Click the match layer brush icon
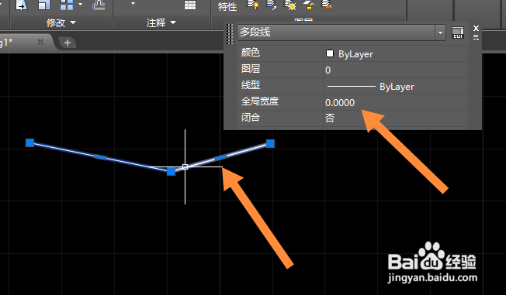 click(x=327, y=5)
